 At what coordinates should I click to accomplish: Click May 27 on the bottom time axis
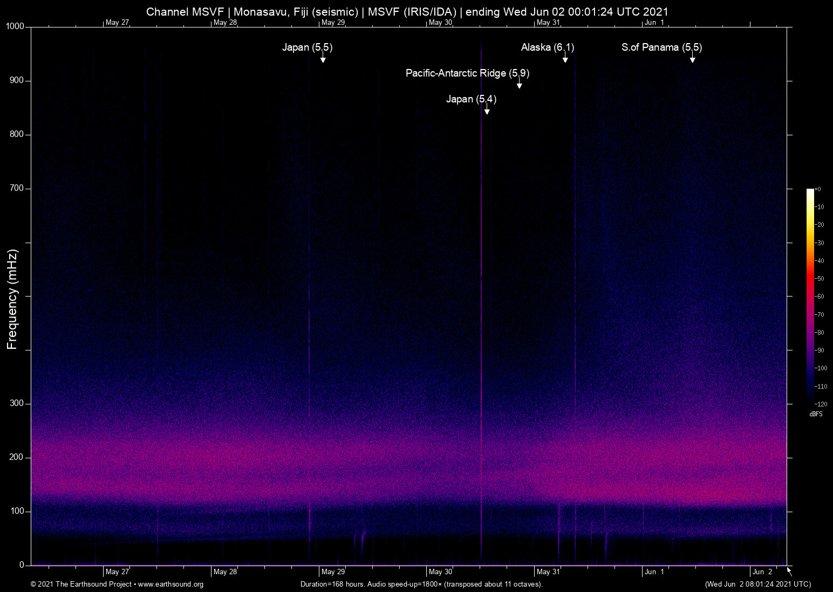coord(118,572)
